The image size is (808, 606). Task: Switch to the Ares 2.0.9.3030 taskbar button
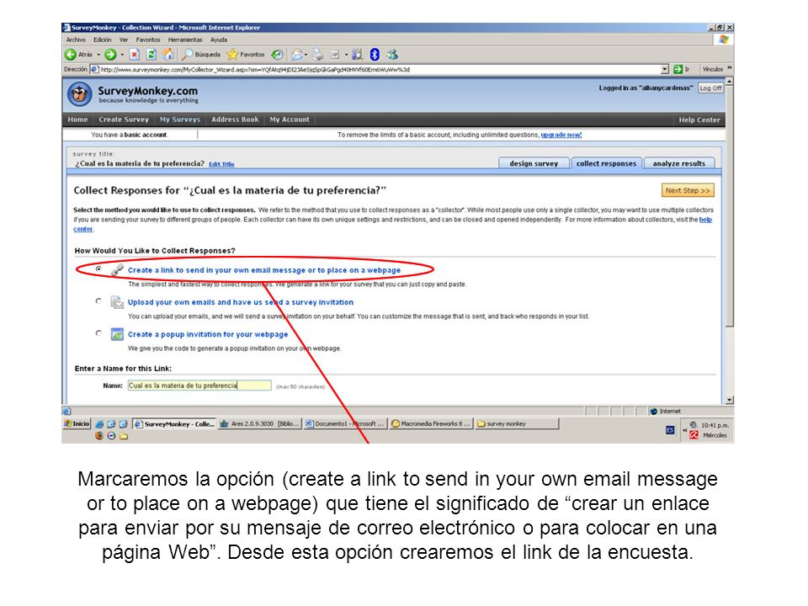pyautogui.click(x=259, y=424)
